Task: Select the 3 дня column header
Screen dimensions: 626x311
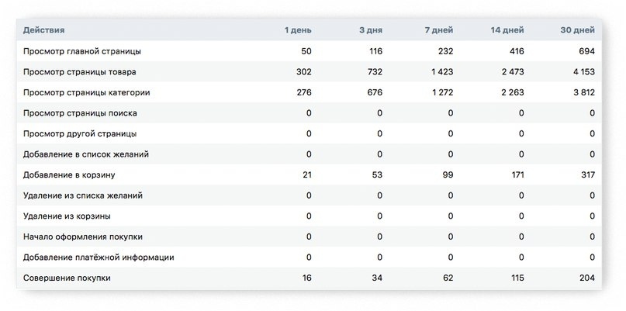Action: pos(371,30)
